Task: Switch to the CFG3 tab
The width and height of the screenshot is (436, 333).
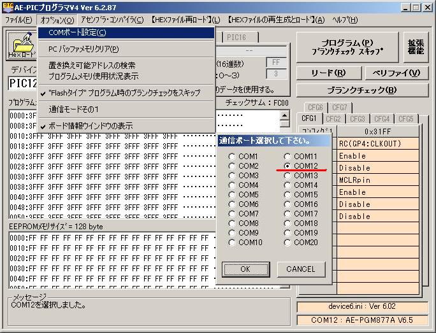Action: pos(358,119)
